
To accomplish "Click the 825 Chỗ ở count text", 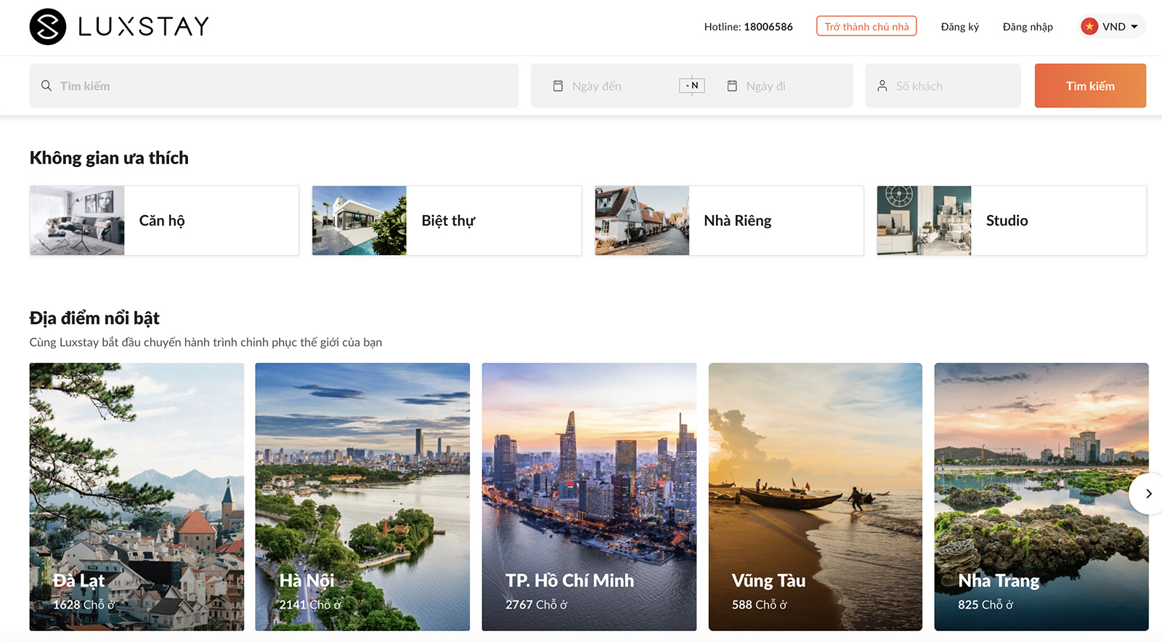I will tap(986, 604).
